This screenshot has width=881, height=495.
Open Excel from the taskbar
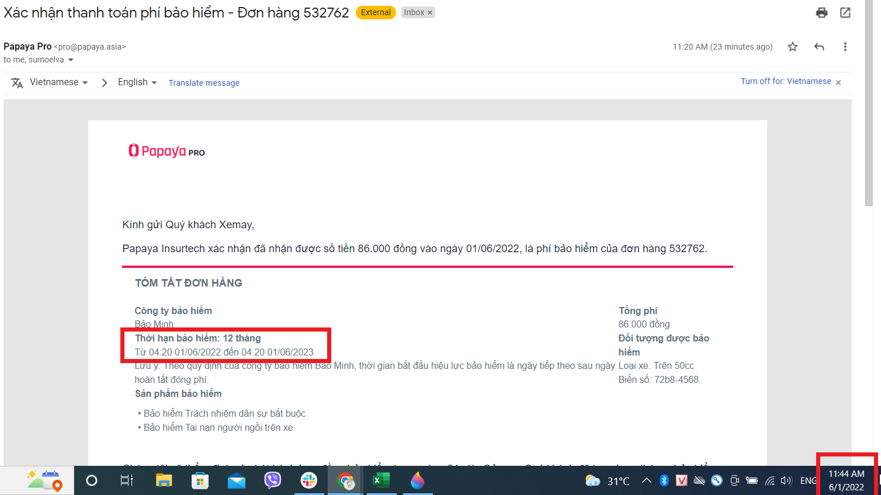[x=381, y=480]
